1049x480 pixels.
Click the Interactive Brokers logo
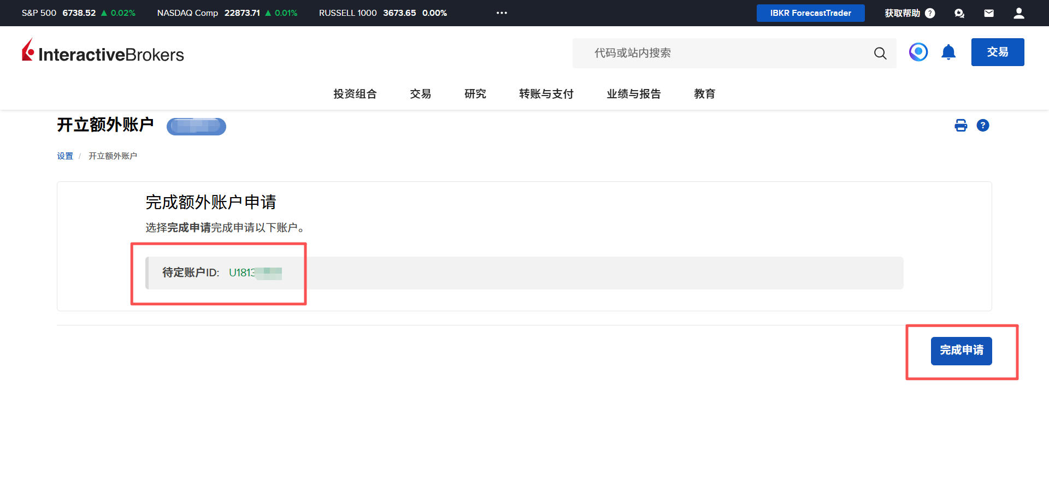click(x=103, y=52)
